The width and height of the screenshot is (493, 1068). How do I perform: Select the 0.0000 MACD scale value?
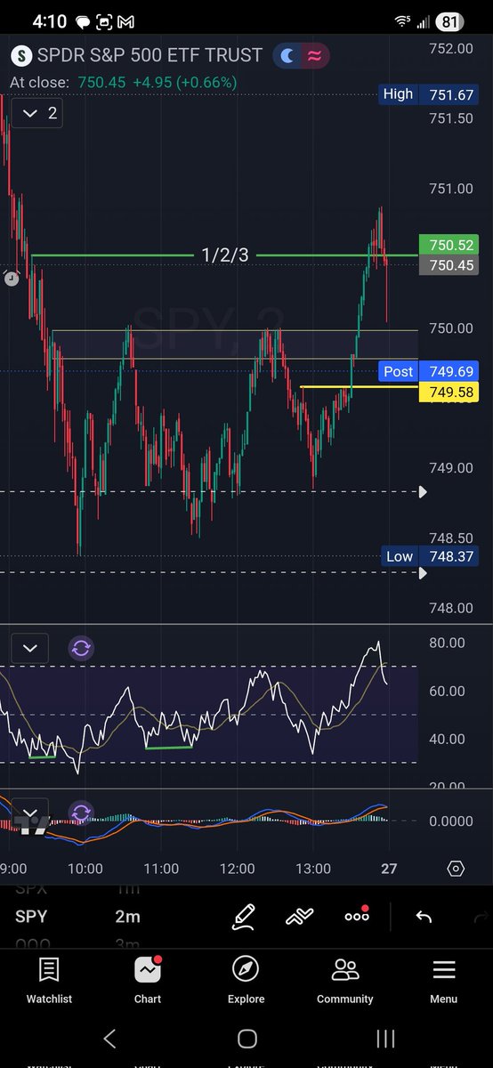click(449, 821)
